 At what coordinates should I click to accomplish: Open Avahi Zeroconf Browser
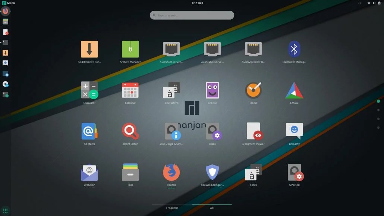[x=253, y=52]
